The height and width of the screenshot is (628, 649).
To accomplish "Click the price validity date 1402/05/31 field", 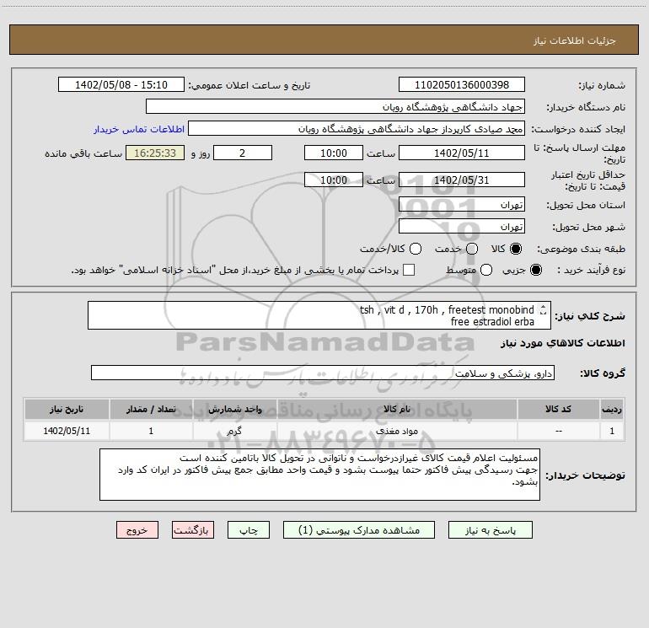I will (x=462, y=180).
